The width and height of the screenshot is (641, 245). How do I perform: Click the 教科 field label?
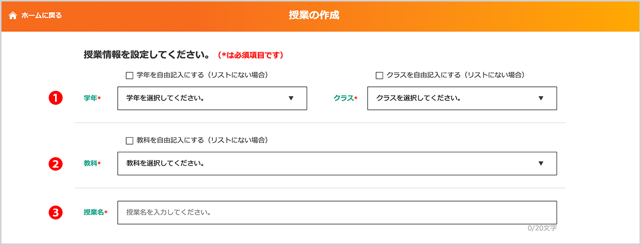tap(91, 163)
